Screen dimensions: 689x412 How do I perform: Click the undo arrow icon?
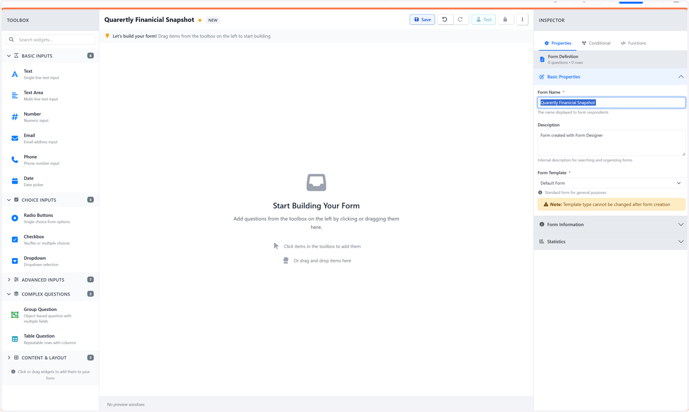point(444,20)
